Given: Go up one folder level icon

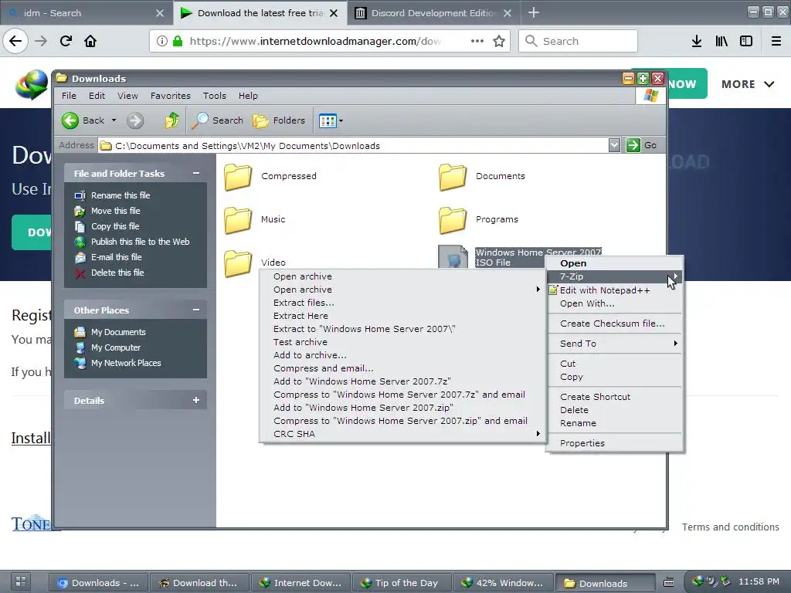Looking at the screenshot, I should pos(171,120).
